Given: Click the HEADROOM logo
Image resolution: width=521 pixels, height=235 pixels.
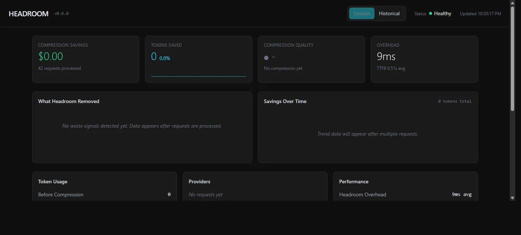Looking at the screenshot, I should click(x=29, y=14).
